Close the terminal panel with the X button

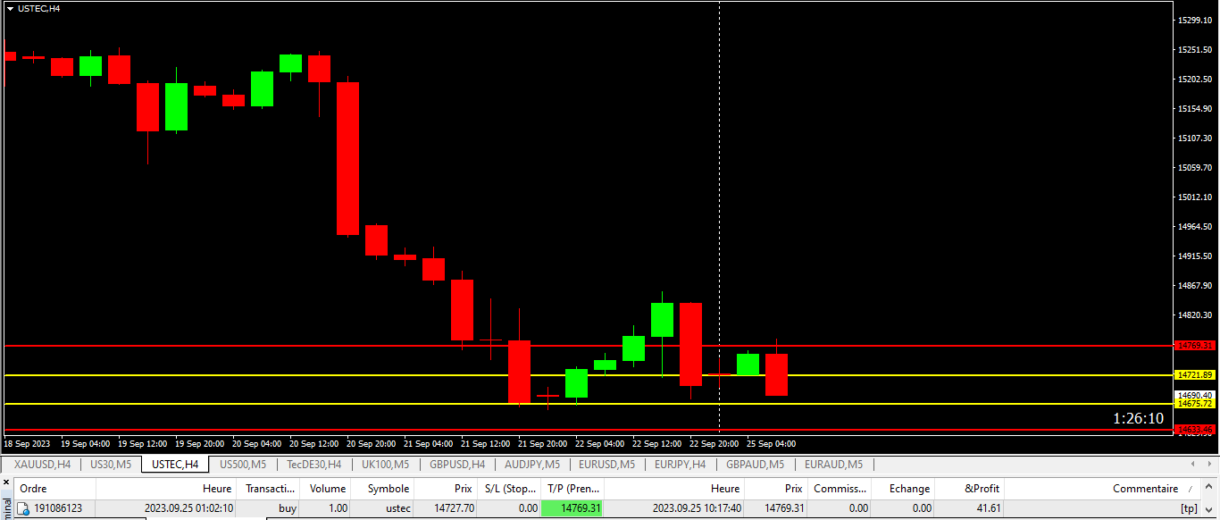[7, 482]
